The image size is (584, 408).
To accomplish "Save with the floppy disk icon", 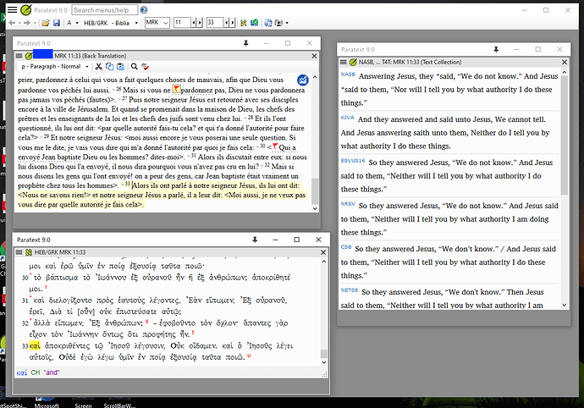I will (57, 23).
